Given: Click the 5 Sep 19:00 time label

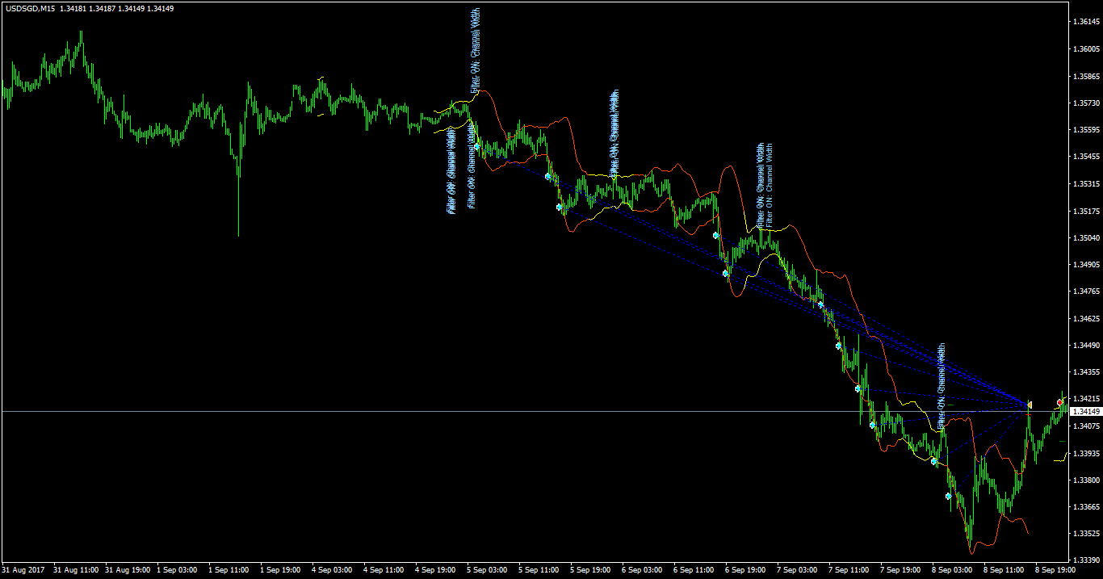Looking at the screenshot, I should 590,570.
